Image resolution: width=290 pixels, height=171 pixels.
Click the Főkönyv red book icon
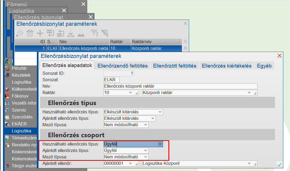click(x=7, y=96)
